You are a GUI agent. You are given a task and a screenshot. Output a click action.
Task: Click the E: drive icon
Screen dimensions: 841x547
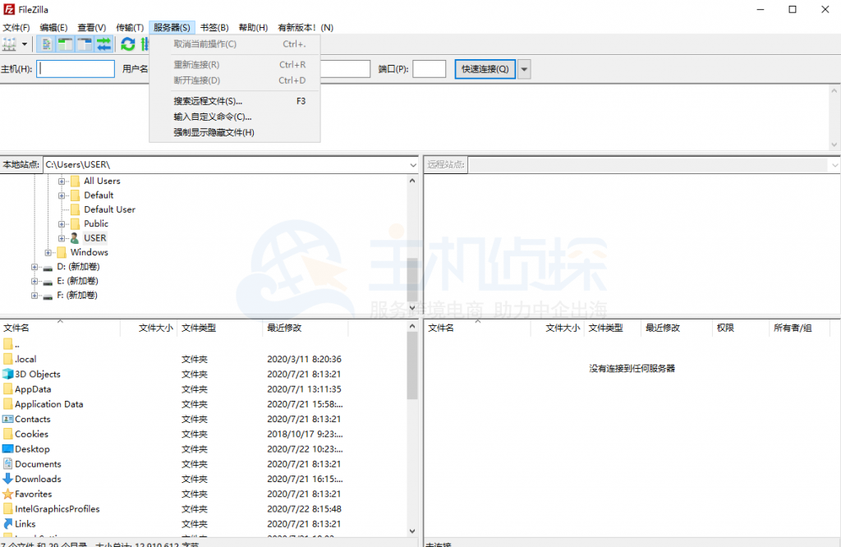coord(48,282)
